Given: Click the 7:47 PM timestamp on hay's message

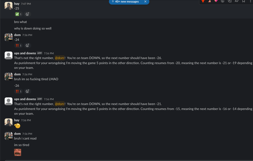Looking at the screenshot, I should pyautogui.click(x=26, y=4).
